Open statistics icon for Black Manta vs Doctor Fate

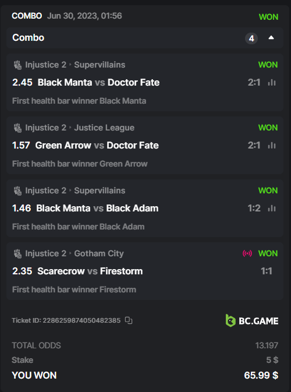pos(272,83)
